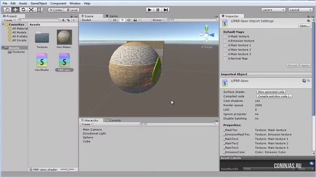Search by label tag icon in Project
316x177 pixels.
(69, 20)
